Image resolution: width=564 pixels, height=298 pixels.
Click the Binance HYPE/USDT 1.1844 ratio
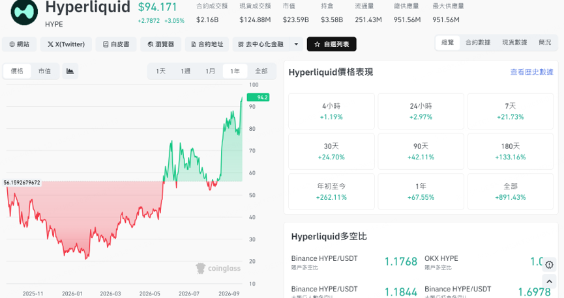[401, 292]
